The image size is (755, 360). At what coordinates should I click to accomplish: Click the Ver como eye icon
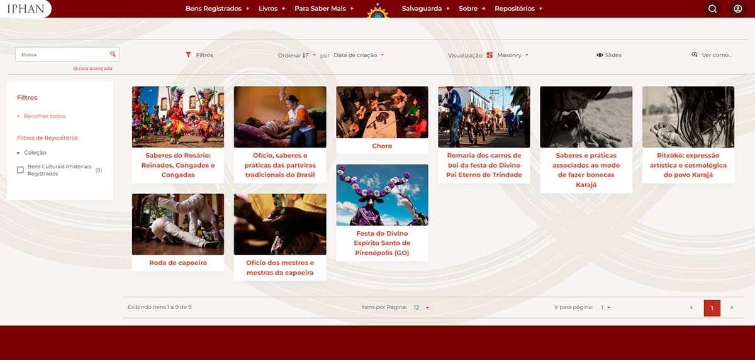pos(695,55)
